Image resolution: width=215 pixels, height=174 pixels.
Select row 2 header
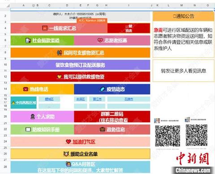(5, 16)
